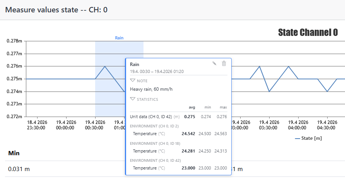
Task: Click the 0.031 m minimum value
Action: (19, 169)
